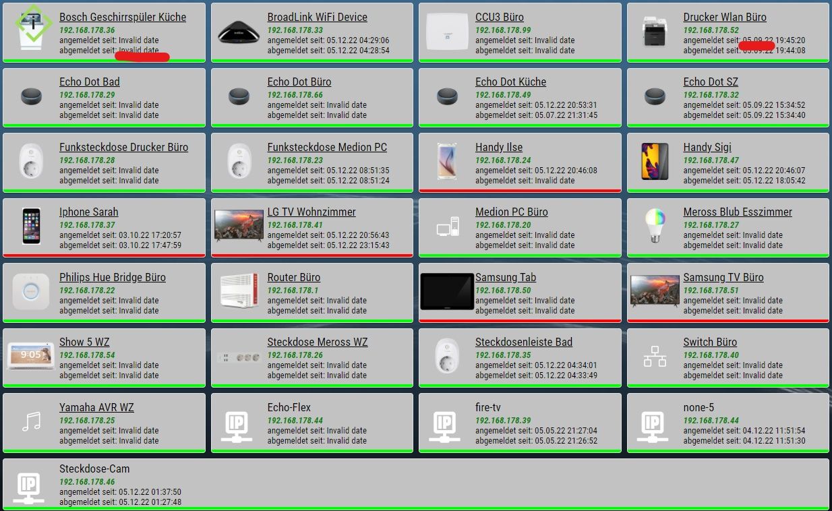
Task: Select IP address 192.168.178.39
Action: tap(503, 421)
